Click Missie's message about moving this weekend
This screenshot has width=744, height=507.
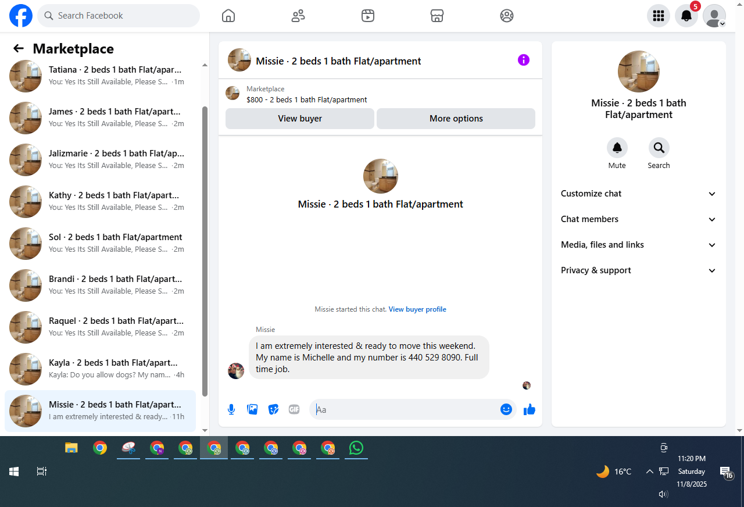tap(369, 357)
